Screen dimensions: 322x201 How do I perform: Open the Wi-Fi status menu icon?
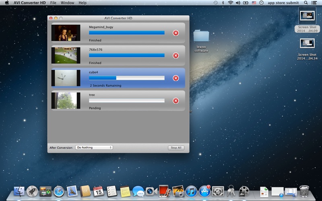(x=230, y=3)
